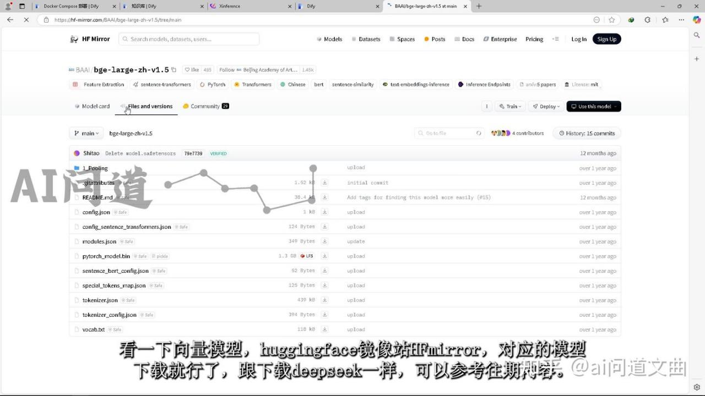This screenshot has width=705, height=396.
Task: Open the Edge sidebar settings gear
Action: (x=697, y=387)
